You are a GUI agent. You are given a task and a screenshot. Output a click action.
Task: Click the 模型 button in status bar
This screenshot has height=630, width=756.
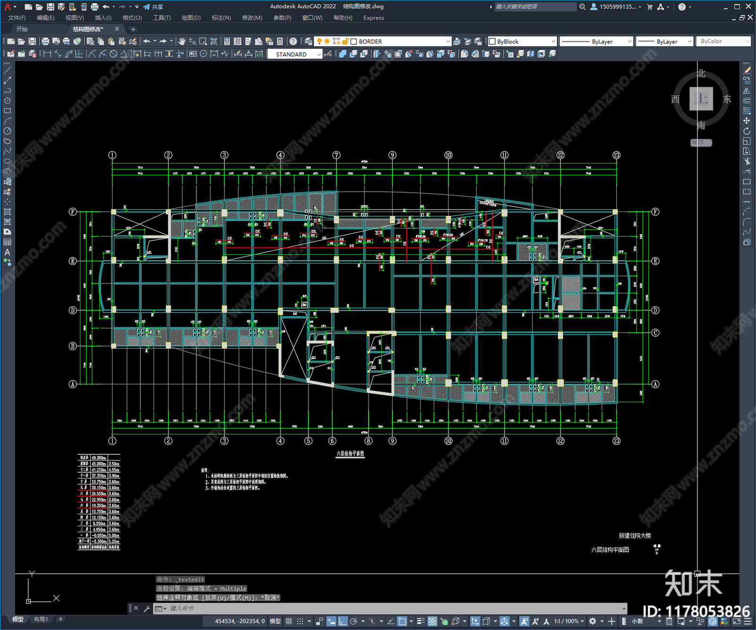(275, 621)
